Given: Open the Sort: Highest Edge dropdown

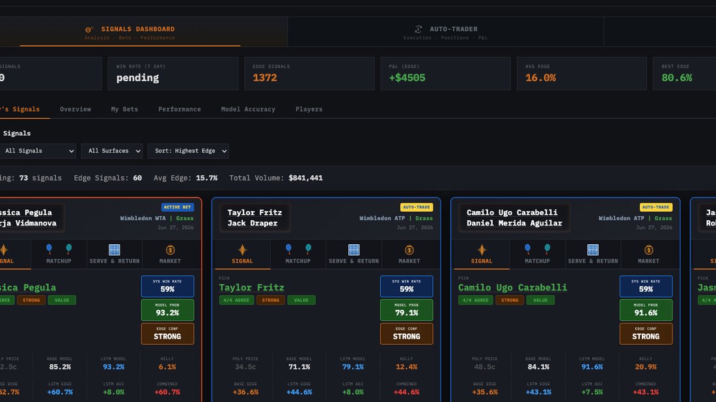Looking at the screenshot, I should coord(188,151).
